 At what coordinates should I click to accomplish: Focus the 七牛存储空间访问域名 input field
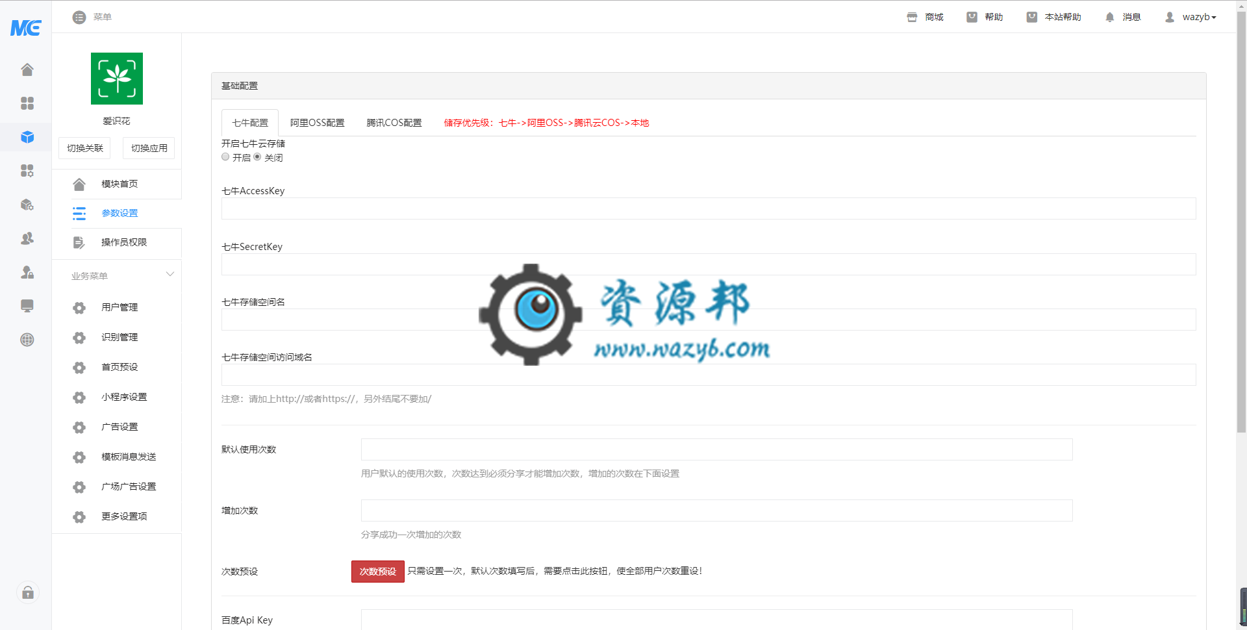(x=709, y=375)
